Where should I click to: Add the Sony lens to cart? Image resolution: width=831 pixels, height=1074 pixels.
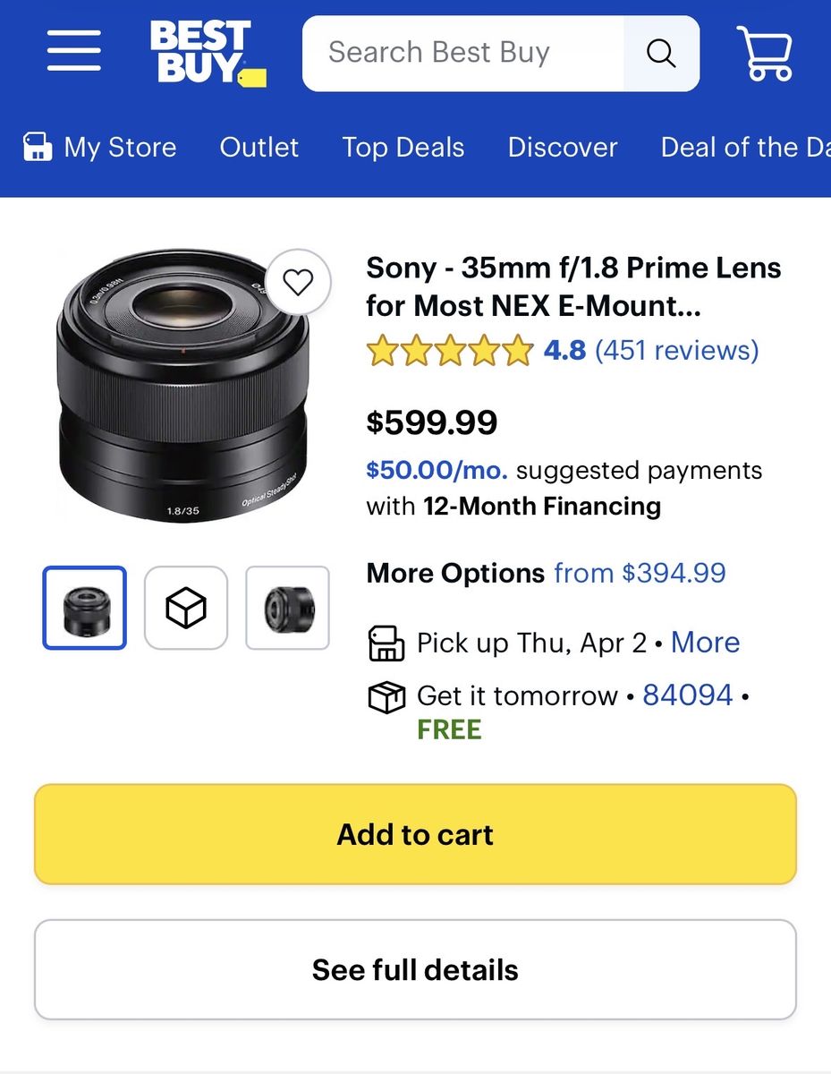click(415, 834)
